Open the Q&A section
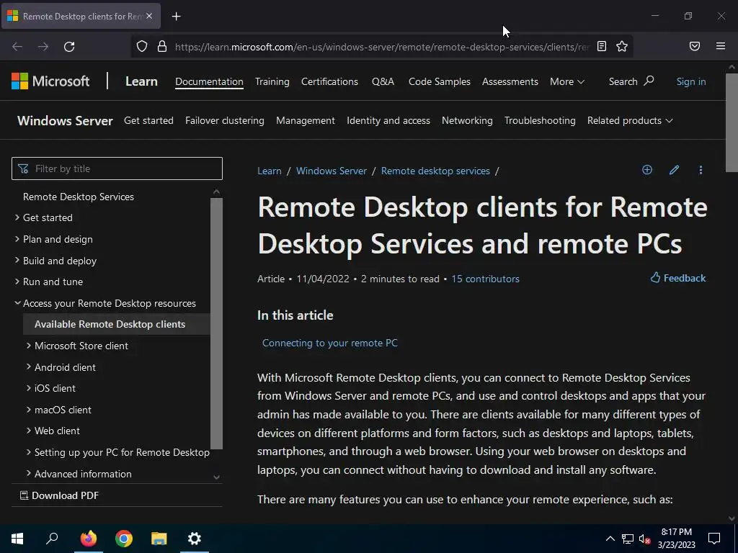The width and height of the screenshot is (738, 553). (x=383, y=81)
